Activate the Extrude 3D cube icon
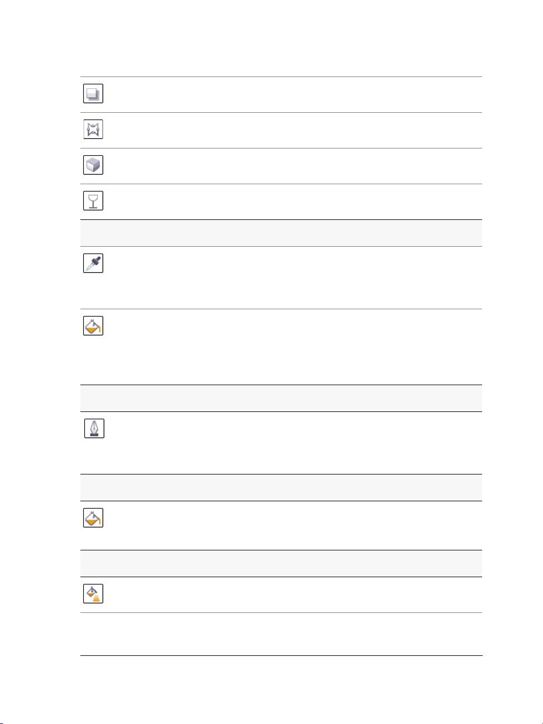The width and height of the screenshot is (543, 724). (93, 165)
